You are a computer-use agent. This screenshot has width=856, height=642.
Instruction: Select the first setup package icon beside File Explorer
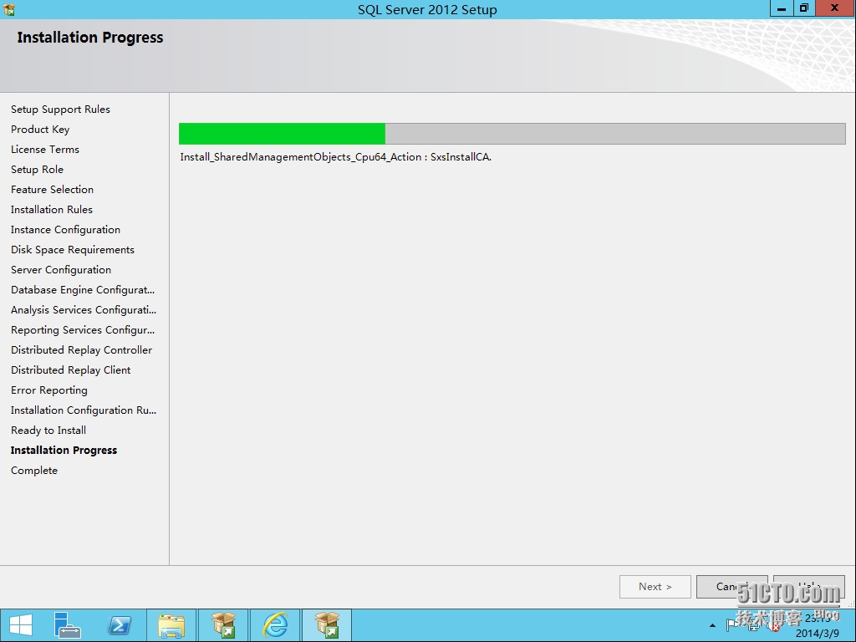coord(223,625)
